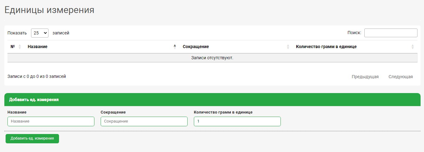
Task: Focus the Поиск search field
Action: (x=390, y=33)
